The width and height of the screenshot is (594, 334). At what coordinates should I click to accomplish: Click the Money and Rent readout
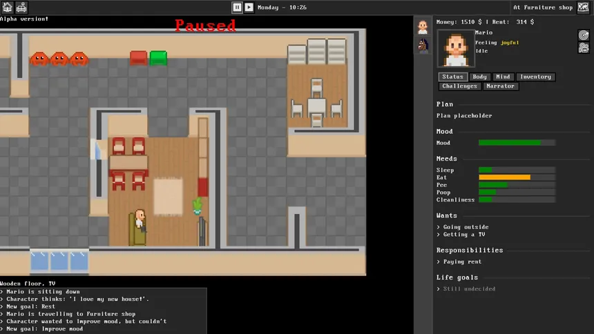(485, 22)
